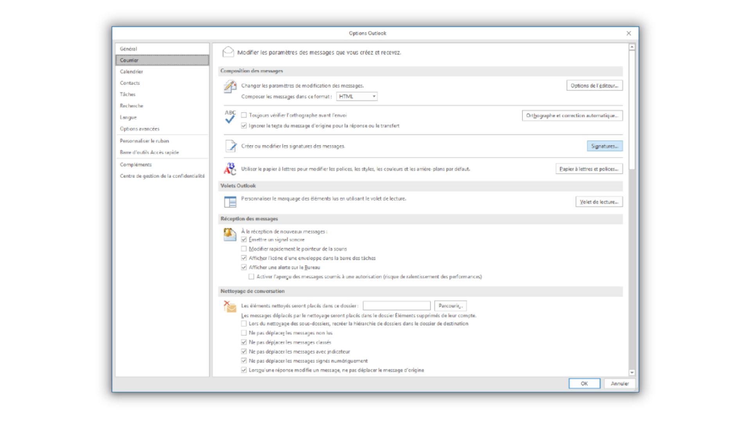
Task: Click the bell and envelope notification icon
Action: (230, 234)
